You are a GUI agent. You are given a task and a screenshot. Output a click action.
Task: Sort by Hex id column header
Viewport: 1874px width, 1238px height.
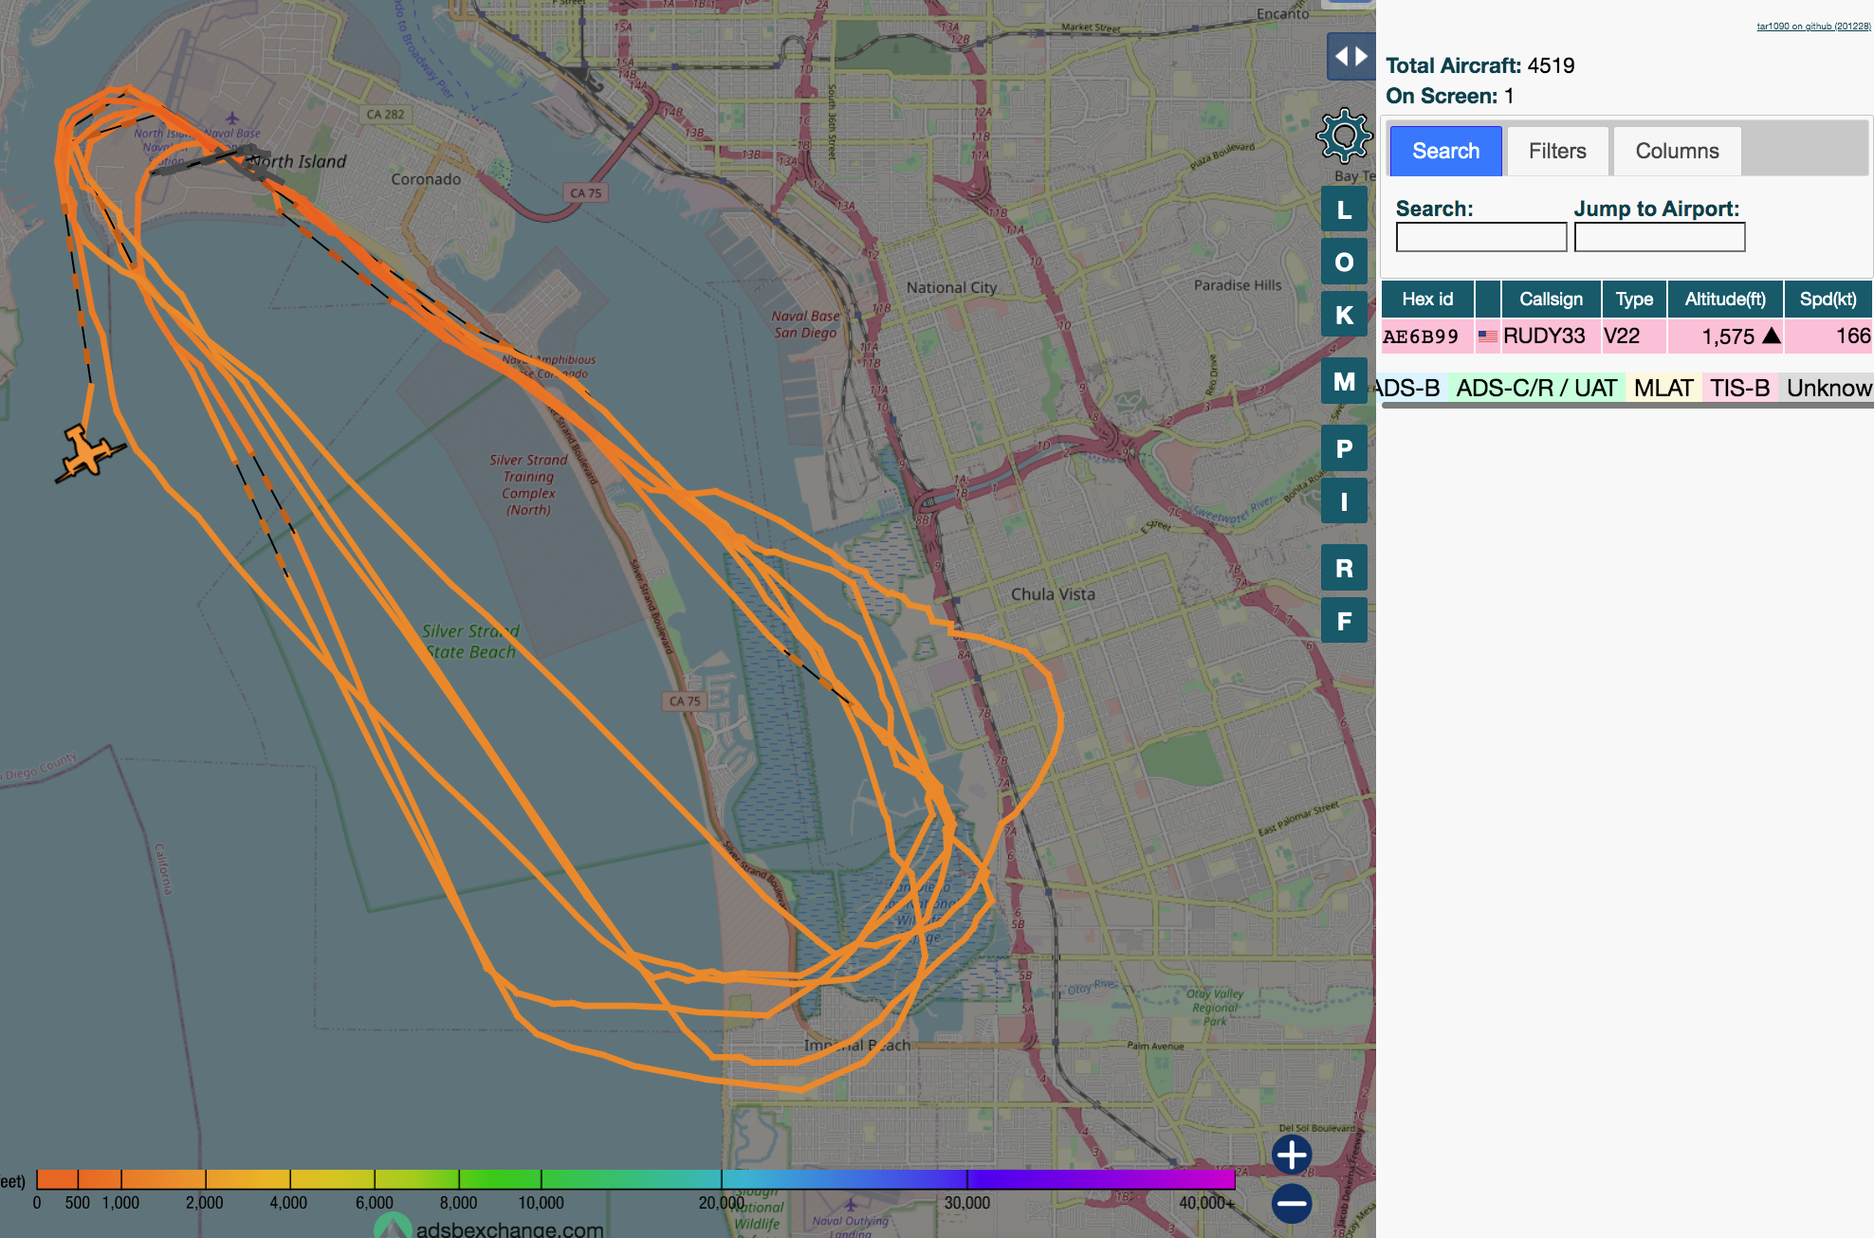[x=1427, y=300]
